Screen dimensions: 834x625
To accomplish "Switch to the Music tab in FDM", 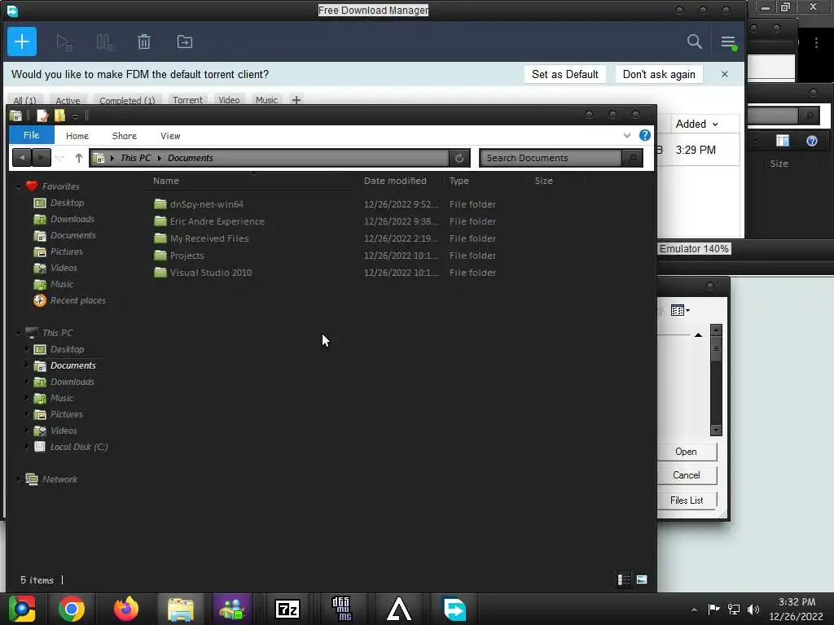I will [266, 100].
